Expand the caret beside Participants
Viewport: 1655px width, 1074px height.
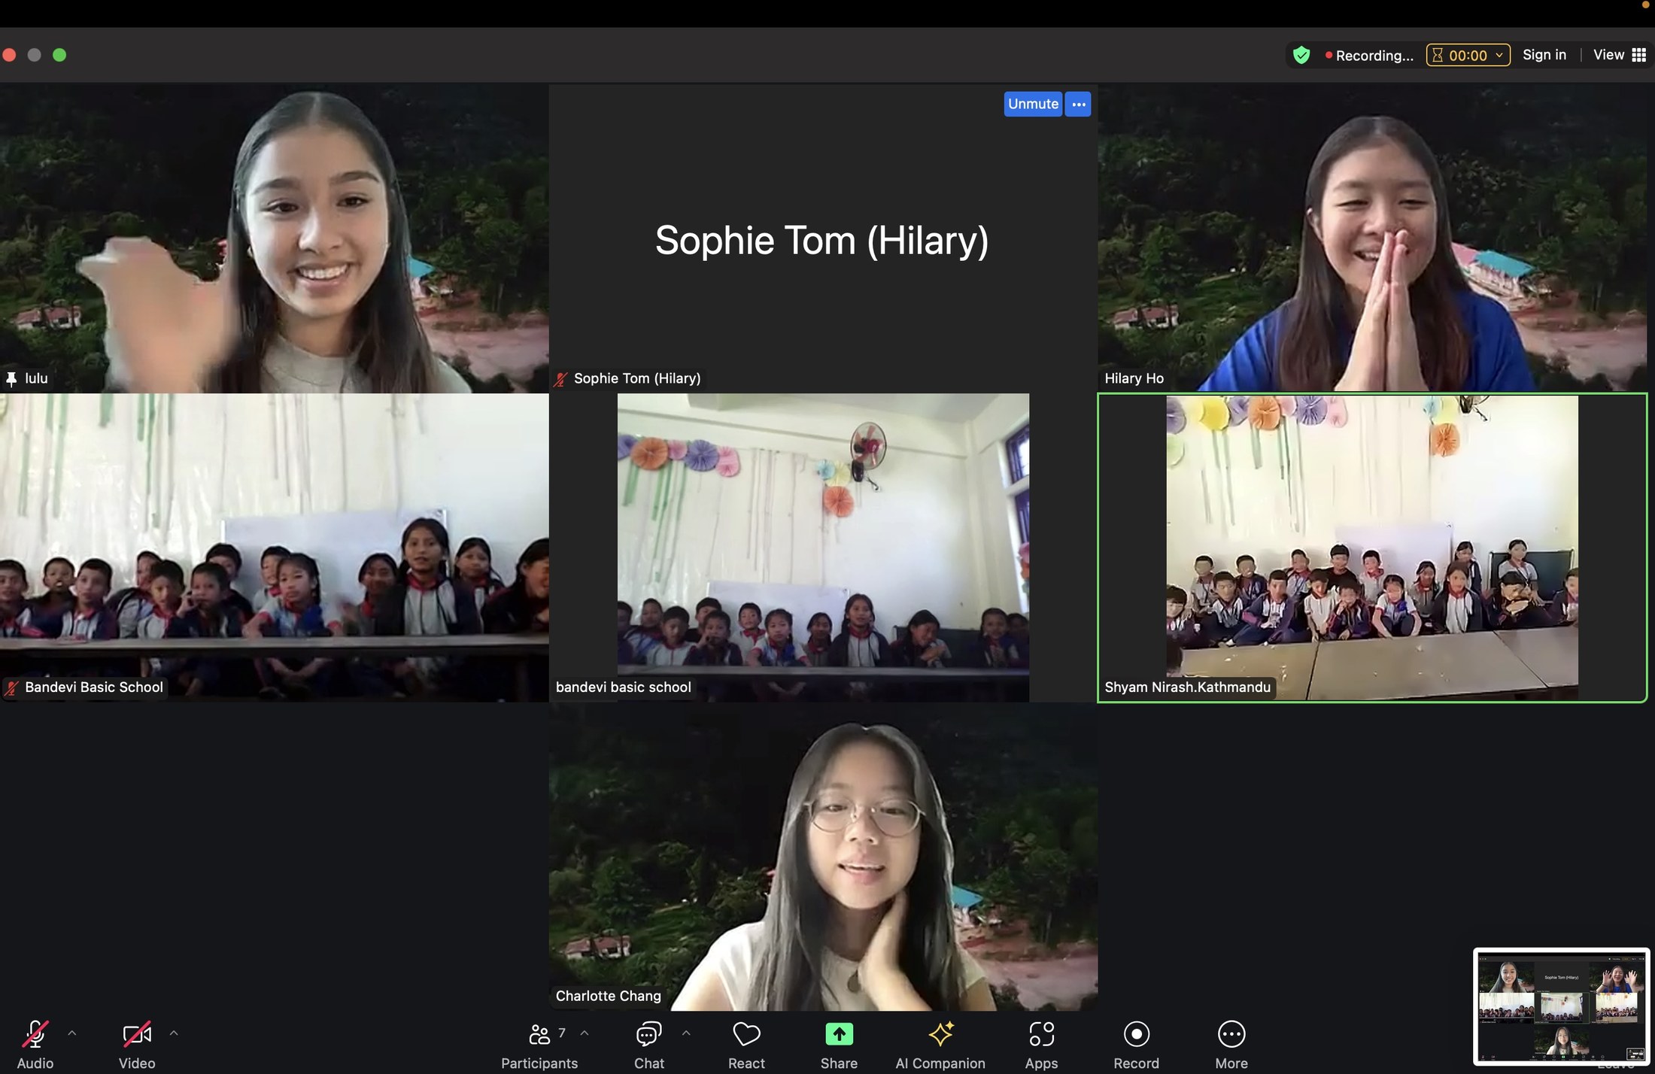[585, 1033]
